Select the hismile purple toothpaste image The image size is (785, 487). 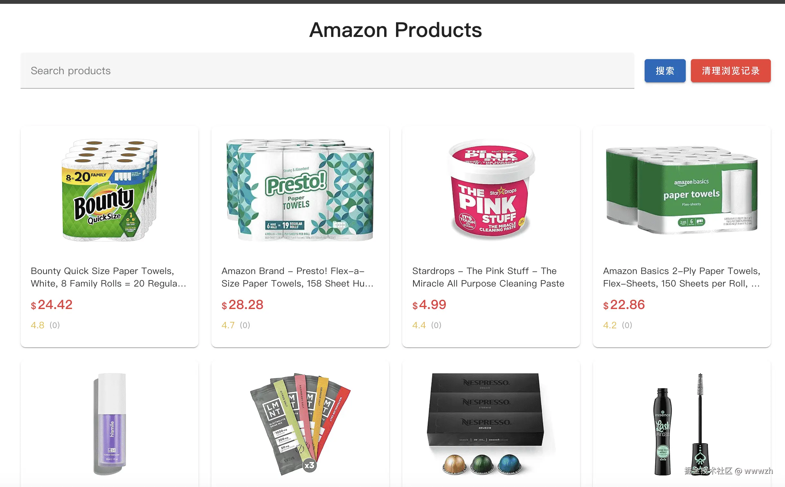(110, 424)
